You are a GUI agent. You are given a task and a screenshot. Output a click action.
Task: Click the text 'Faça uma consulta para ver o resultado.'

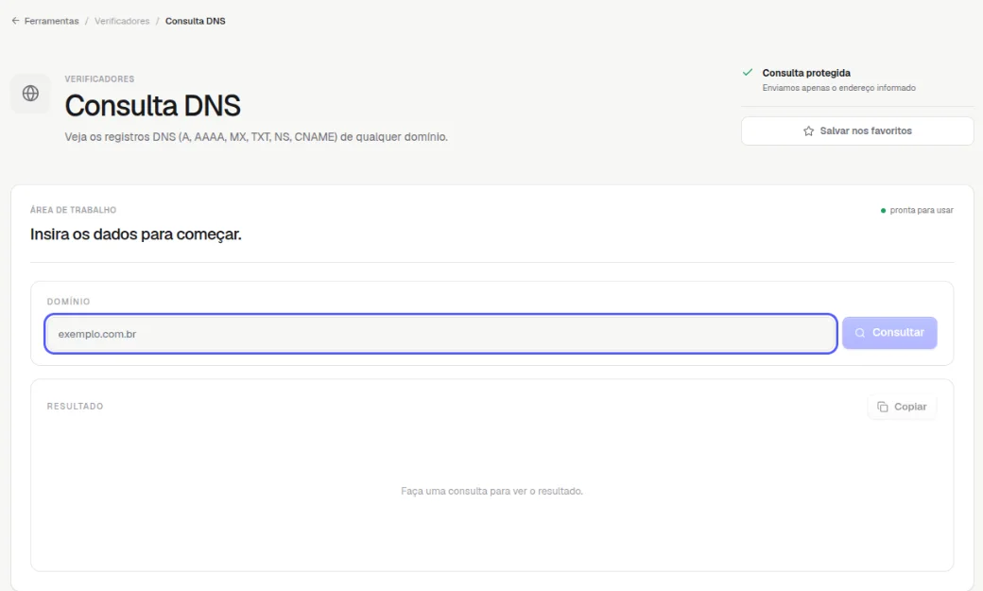[492, 491]
